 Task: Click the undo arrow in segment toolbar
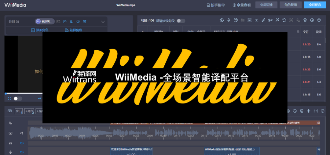(284, 20)
